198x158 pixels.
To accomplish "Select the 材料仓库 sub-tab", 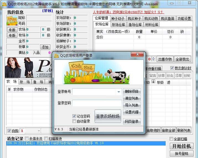I will [152, 25].
